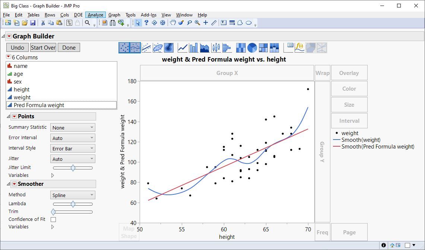Screen dimensions: 425x250
Task: Select the Pie chart element icon
Action: coord(252,48)
